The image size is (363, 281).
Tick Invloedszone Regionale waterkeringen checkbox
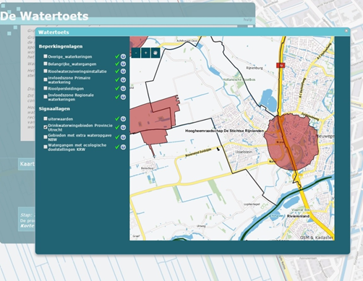click(x=46, y=97)
